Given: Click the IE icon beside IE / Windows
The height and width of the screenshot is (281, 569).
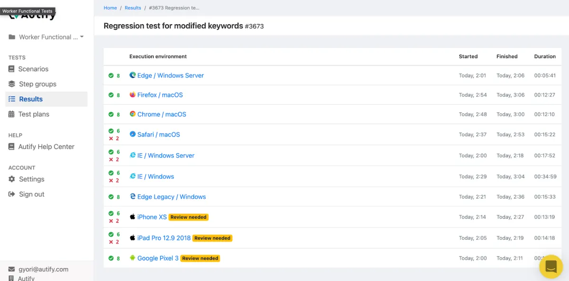Looking at the screenshot, I should pyautogui.click(x=133, y=176).
